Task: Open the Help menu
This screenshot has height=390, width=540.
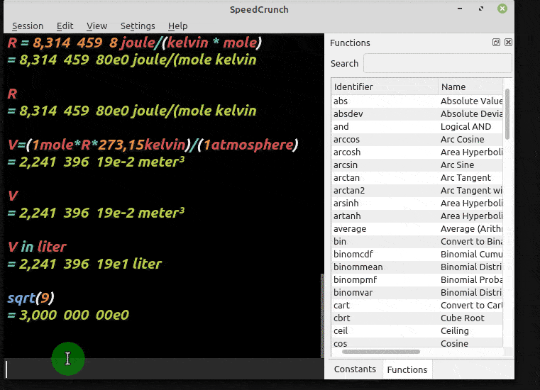Action: 177,26
